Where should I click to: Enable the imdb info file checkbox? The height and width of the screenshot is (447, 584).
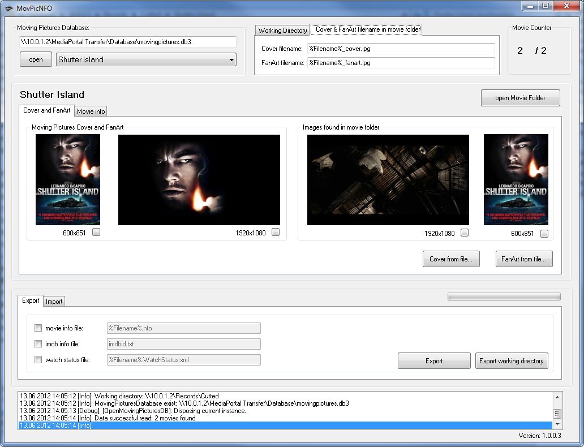pyautogui.click(x=38, y=344)
